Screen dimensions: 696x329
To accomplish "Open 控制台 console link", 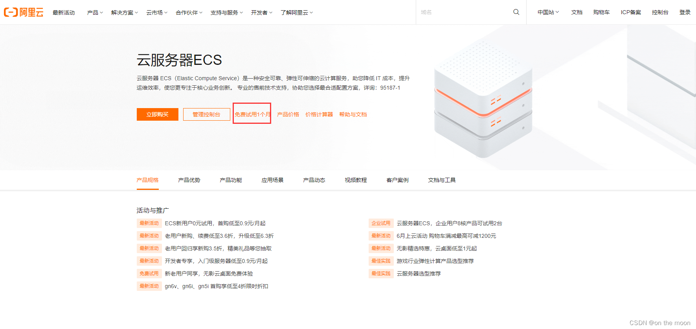I will [660, 12].
